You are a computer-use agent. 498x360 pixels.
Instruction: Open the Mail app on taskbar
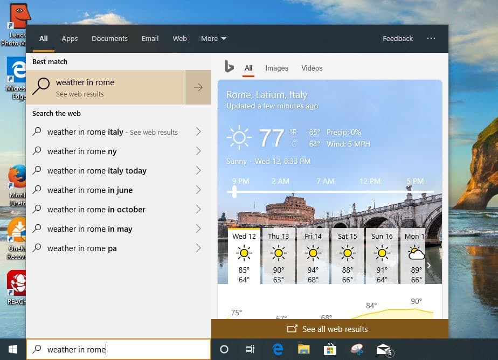[x=384, y=350]
